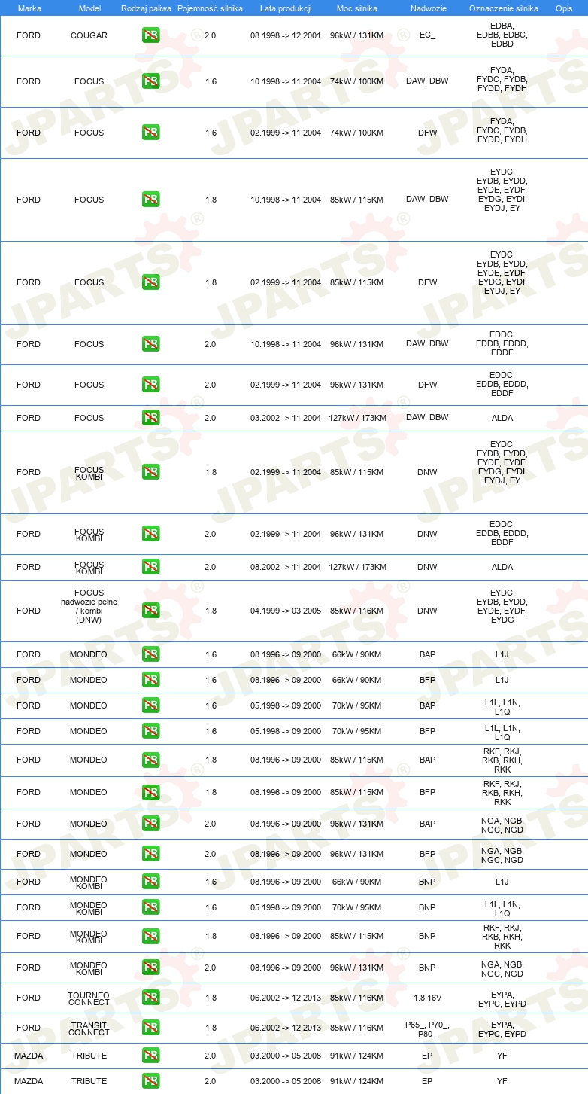
Task: Click fuel icon for Focus 1.8 DAW, DBW
Action: click(150, 200)
